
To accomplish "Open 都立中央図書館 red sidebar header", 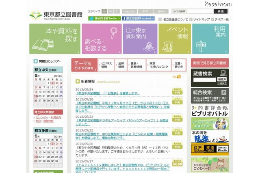I will pos(48,112).
